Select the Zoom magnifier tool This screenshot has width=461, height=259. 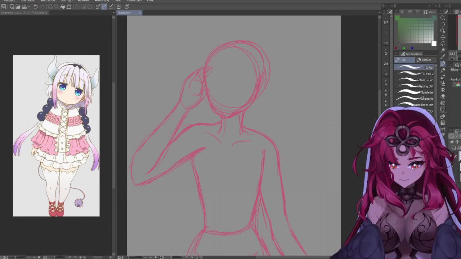tap(443, 18)
